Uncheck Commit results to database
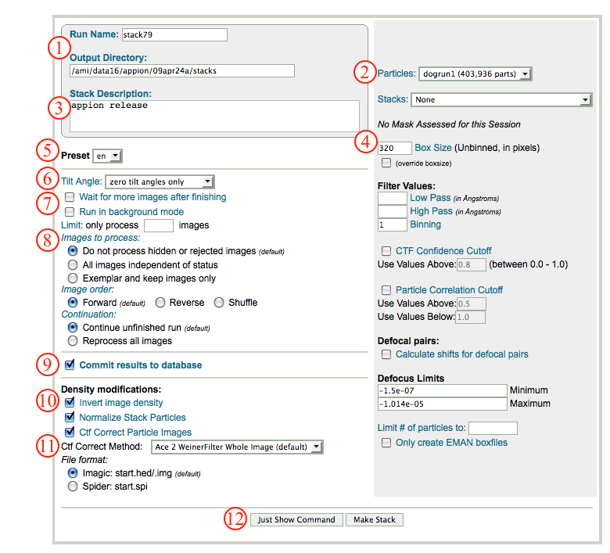 [x=70, y=364]
